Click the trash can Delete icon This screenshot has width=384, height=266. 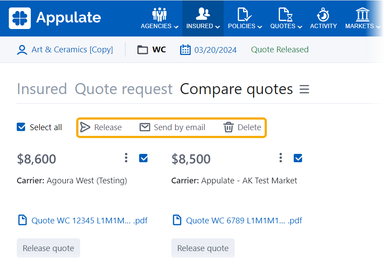[229, 128]
